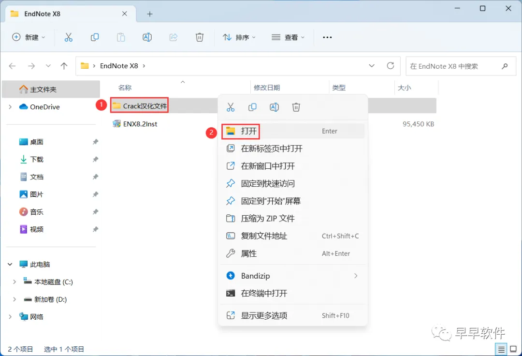Choose 复制文件地址
The image size is (522, 356).
292,236
